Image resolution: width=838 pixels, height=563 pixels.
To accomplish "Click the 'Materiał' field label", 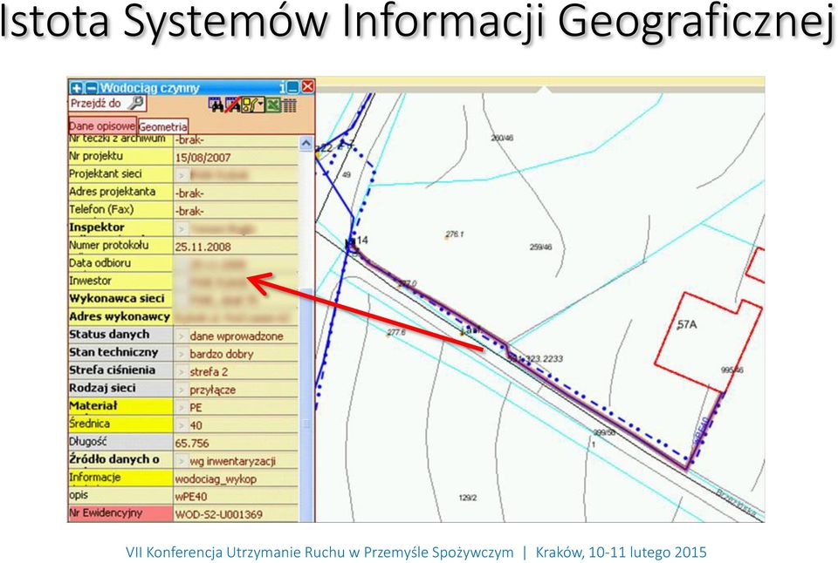I will [93, 405].
